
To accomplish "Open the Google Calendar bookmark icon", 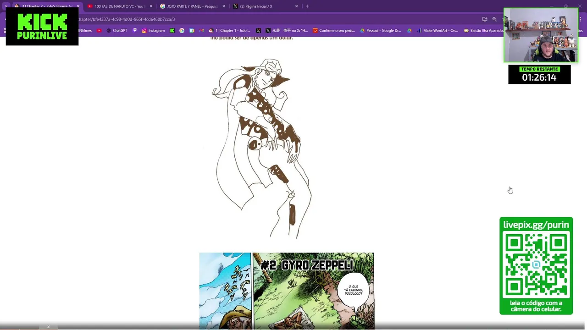I will [x=192, y=31].
